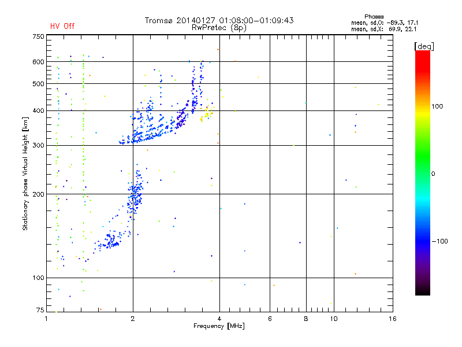Click the y-axis '400' tick label
462x347 pixels.
pyautogui.click(x=38, y=110)
